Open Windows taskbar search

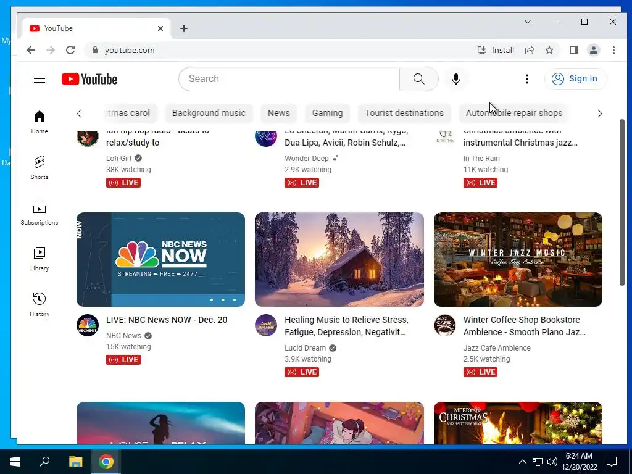(44, 462)
